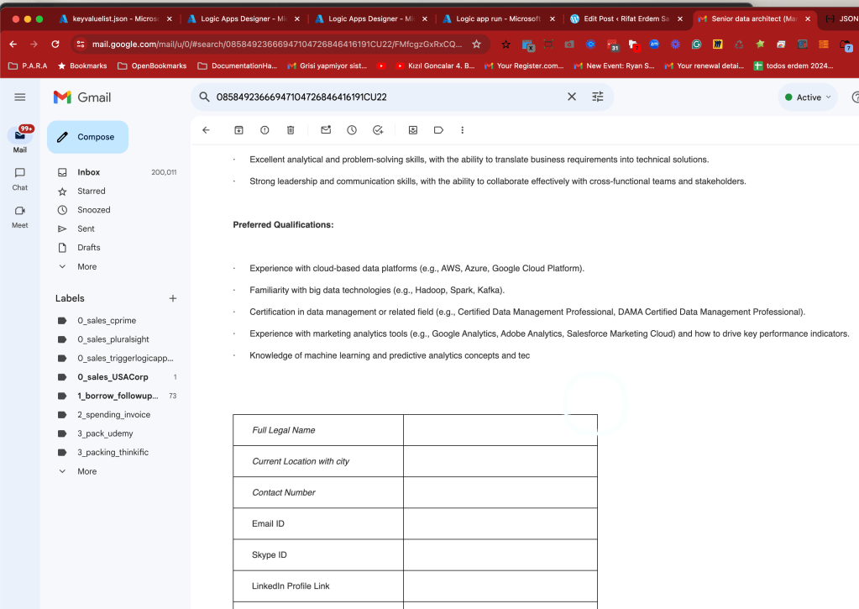Mark the email as unread
Screen dimensions: 859x609
(x=326, y=130)
